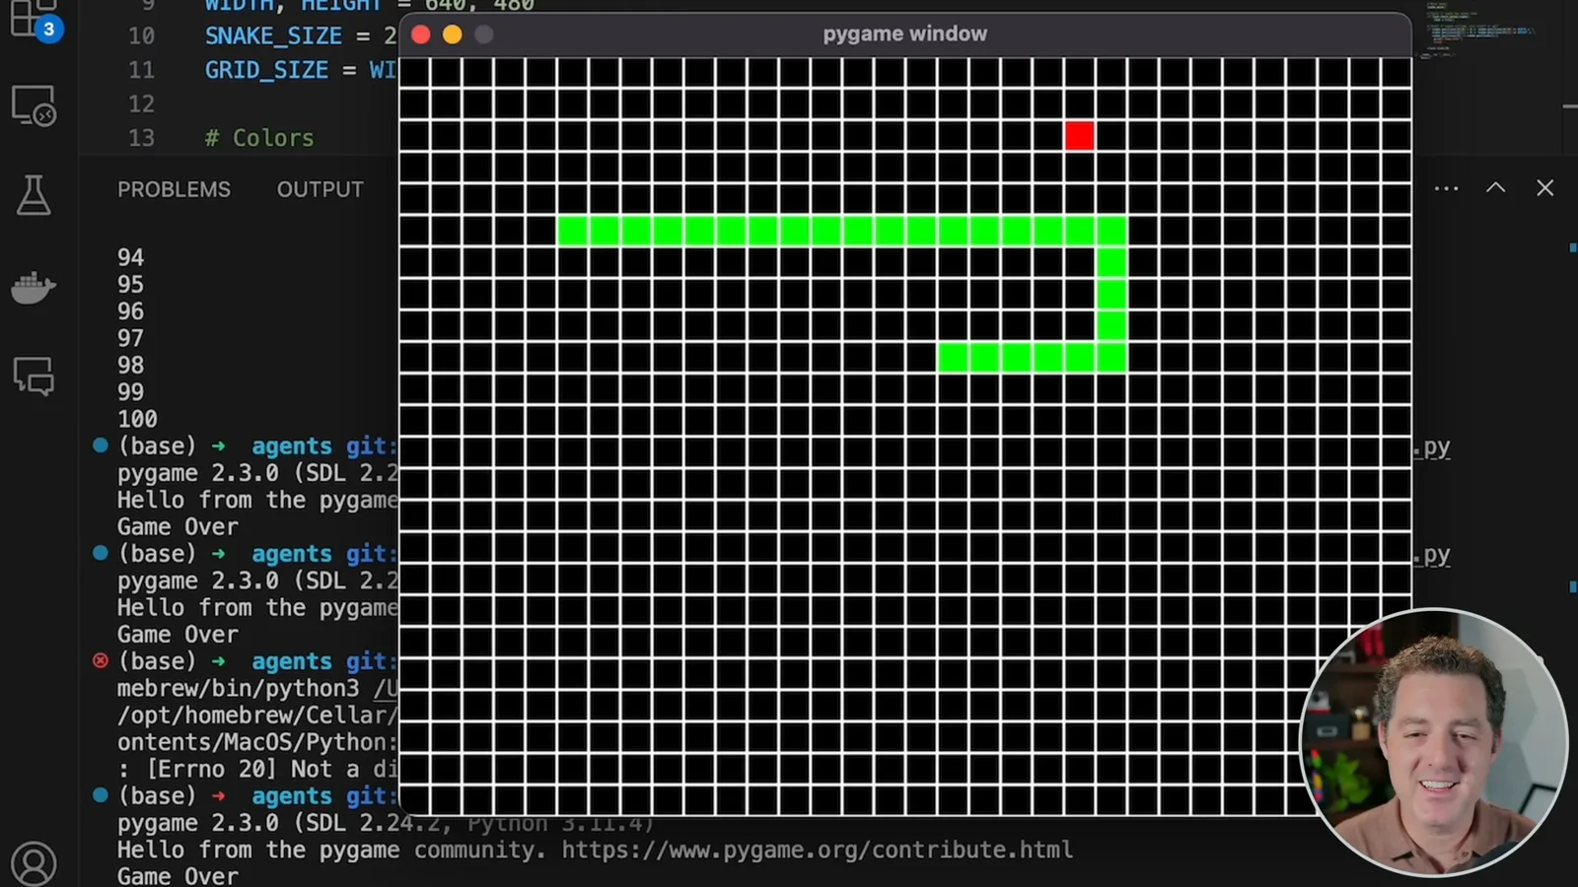Click terminal output line '94'

[x=130, y=257]
